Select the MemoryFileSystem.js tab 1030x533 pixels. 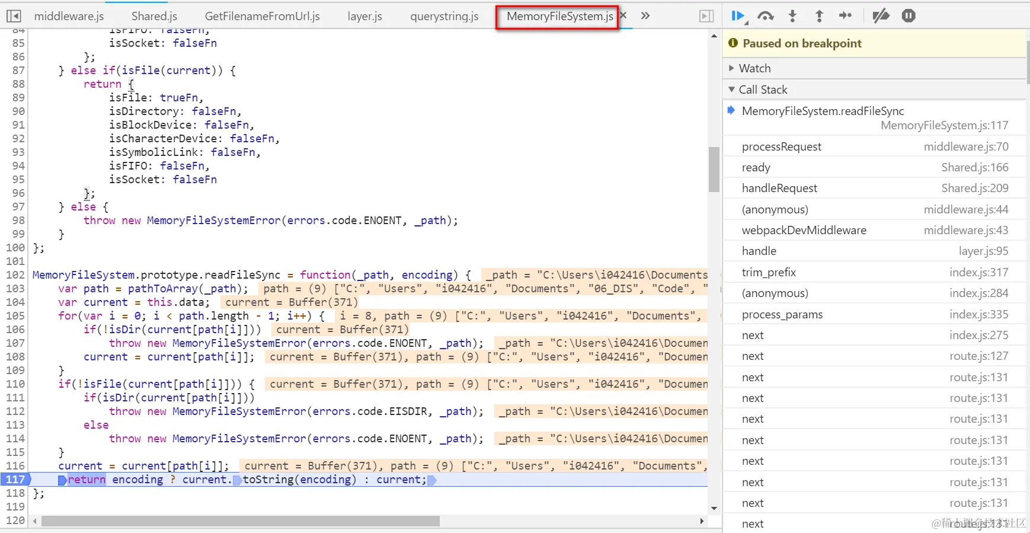pos(559,16)
